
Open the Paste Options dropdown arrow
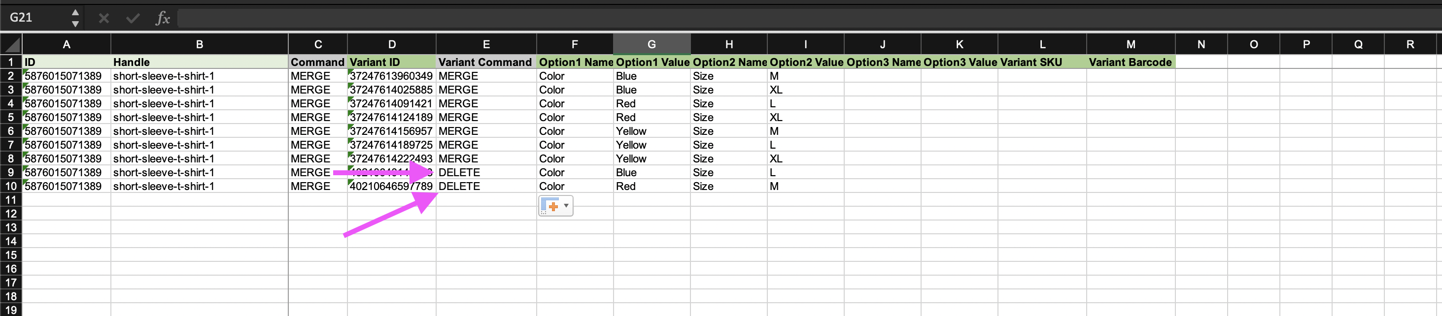pyautogui.click(x=567, y=206)
